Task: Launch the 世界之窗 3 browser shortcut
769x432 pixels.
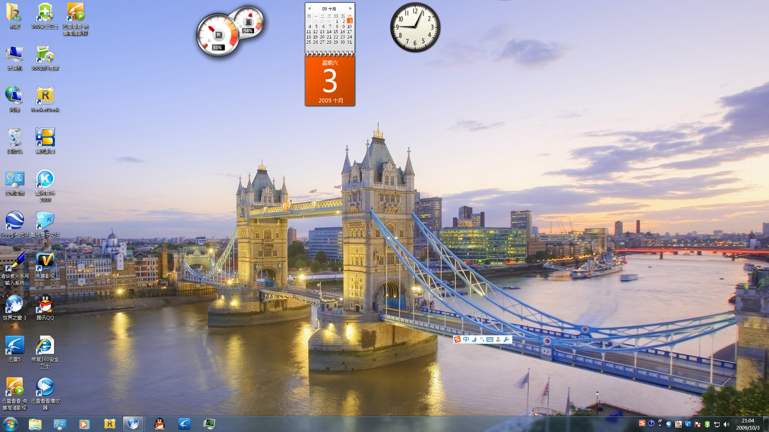Action: point(14,308)
